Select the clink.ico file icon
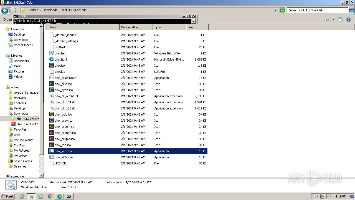 click(51, 66)
